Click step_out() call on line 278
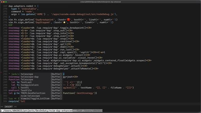Screen dimensions: 201x113 point(60,30)
